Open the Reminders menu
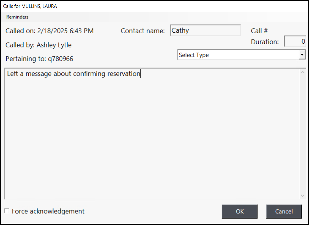Image resolution: width=309 pixels, height=225 pixels. point(17,17)
